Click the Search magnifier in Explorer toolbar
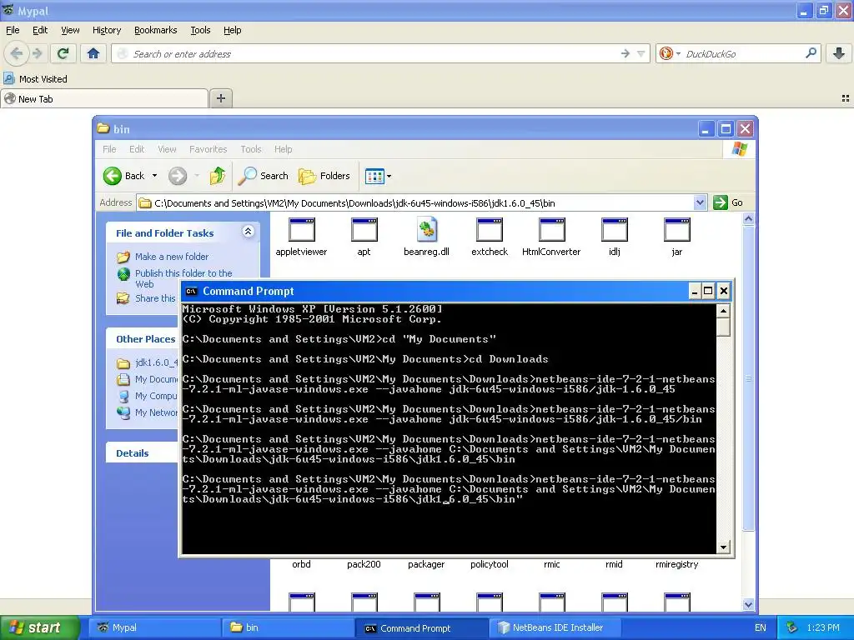Image resolution: width=854 pixels, height=640 pixels. (x=247, y=176)
